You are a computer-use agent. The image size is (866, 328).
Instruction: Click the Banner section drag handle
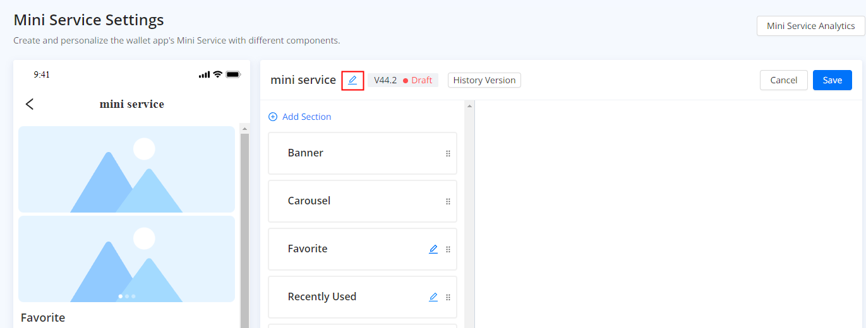click(448, 153)
